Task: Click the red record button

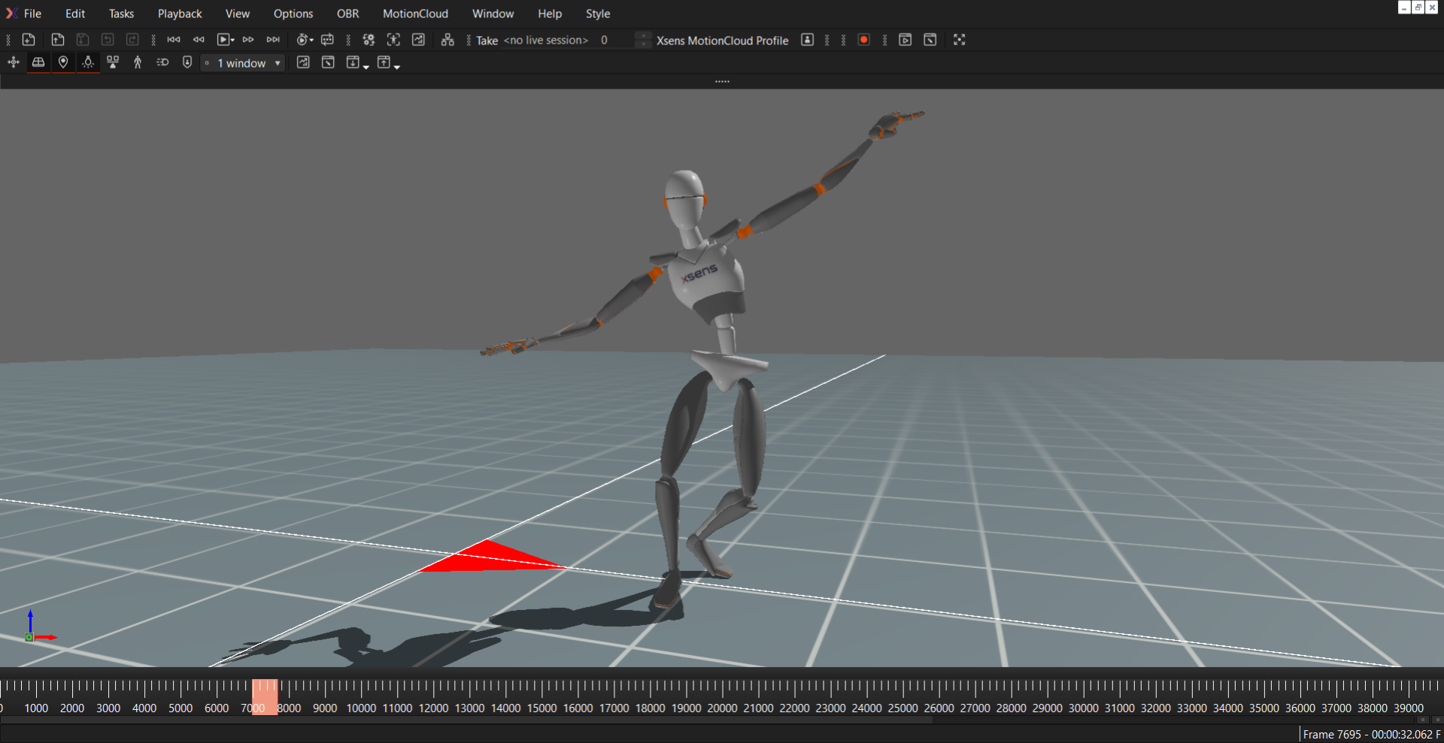Action: 863,40
